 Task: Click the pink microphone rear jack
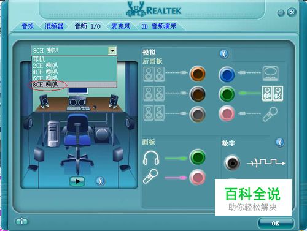pos(227,113)
